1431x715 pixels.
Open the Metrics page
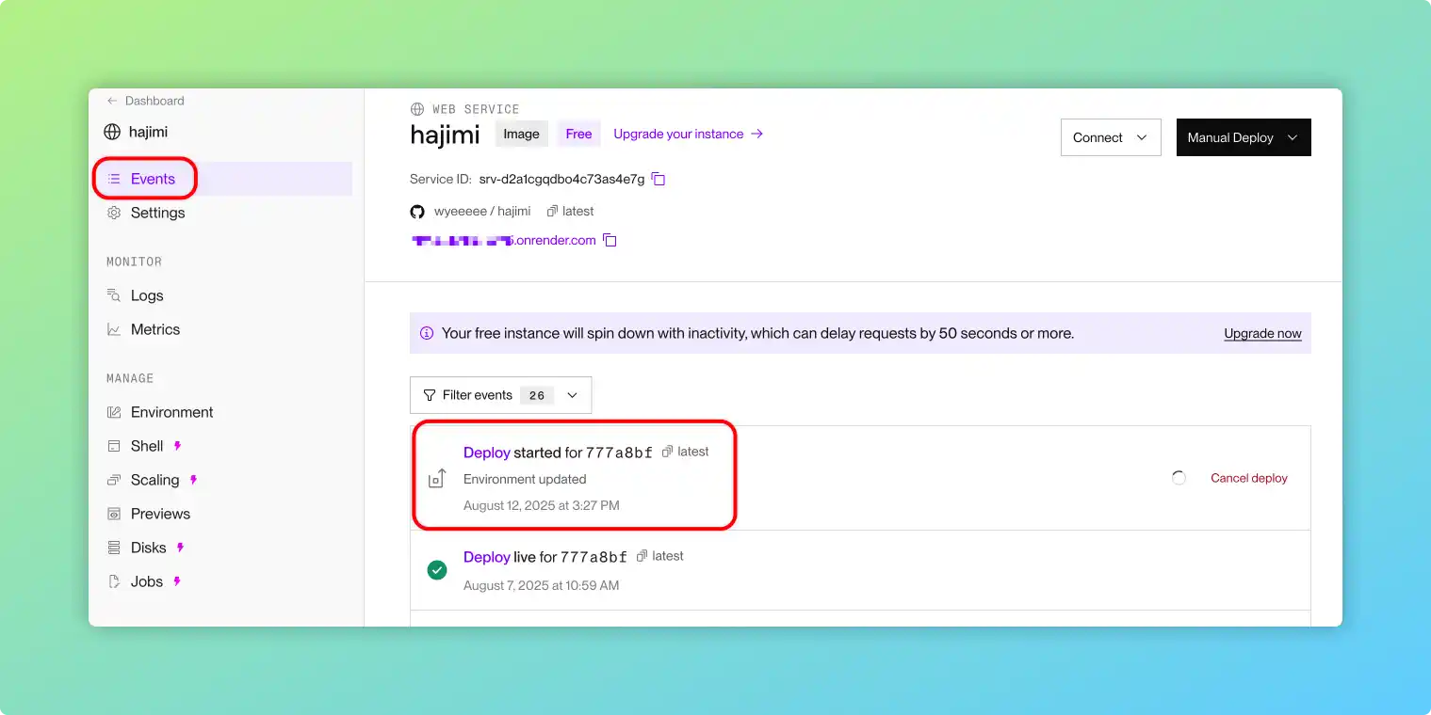pos(155,329)
